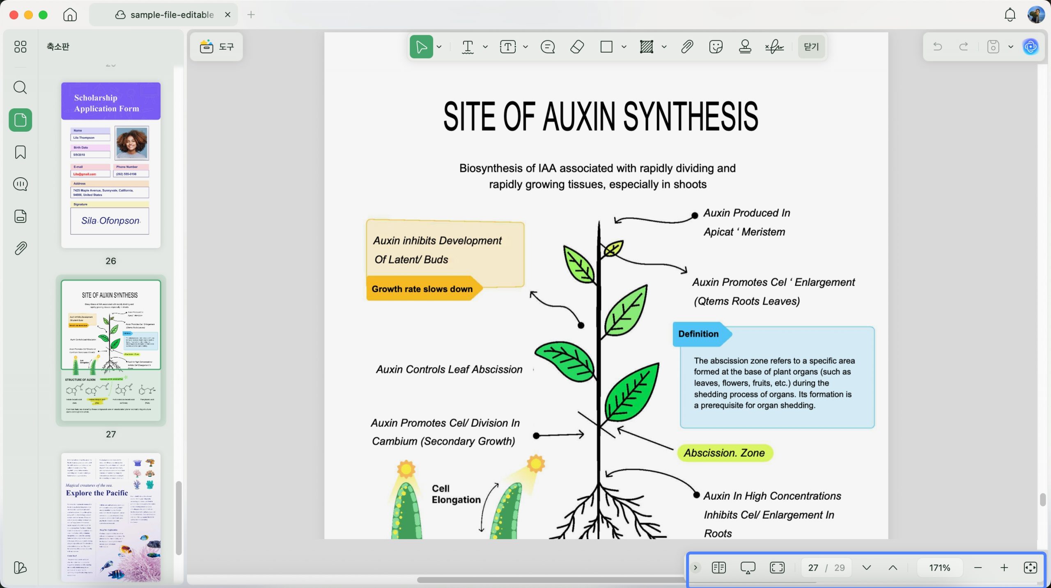Click the attach file paperclip in toolbar
This screenshot has height=588, width=1051.
coord(687,47)
